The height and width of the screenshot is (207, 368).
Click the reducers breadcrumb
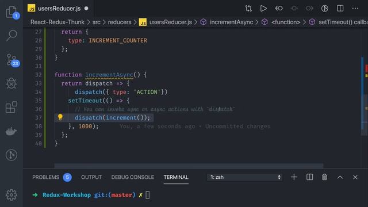click(120, 22)
